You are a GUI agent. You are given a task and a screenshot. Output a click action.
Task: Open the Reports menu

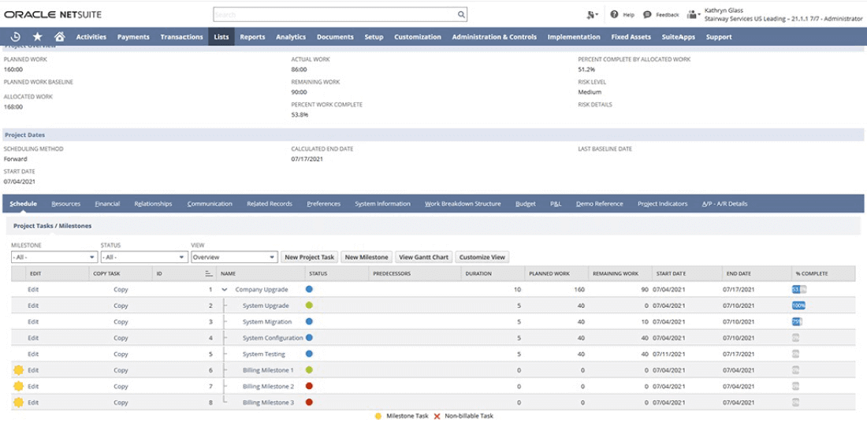click(252, 37)
